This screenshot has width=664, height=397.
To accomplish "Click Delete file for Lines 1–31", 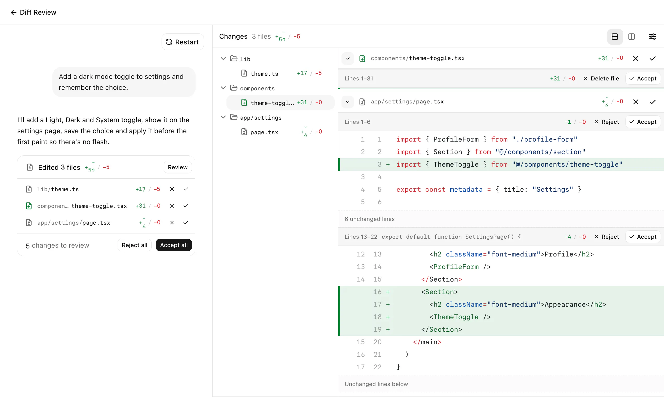I will 601,78.
